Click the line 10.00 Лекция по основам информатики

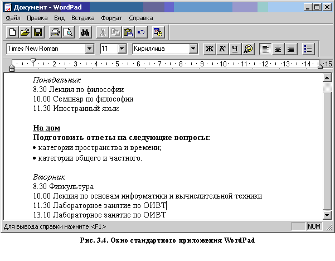(147, 196)
